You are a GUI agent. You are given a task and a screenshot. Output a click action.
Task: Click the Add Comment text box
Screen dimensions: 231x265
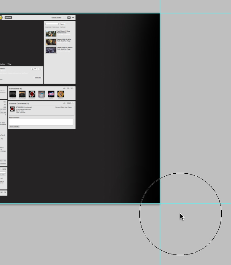pyautogui.click(x=41, y=122)
